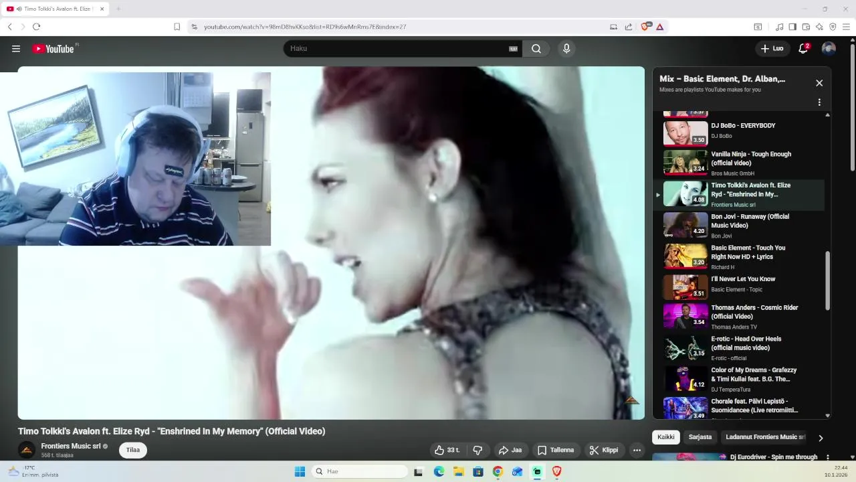Image resolution: width=856 pixels, height=482 pixels.
Task: Select the Ladannut Frontiers Music srl chip
Action: (x=766, y=437)
